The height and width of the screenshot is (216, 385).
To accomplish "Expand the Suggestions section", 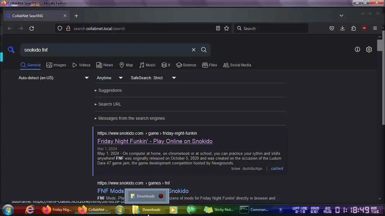I will pos(108,90).
